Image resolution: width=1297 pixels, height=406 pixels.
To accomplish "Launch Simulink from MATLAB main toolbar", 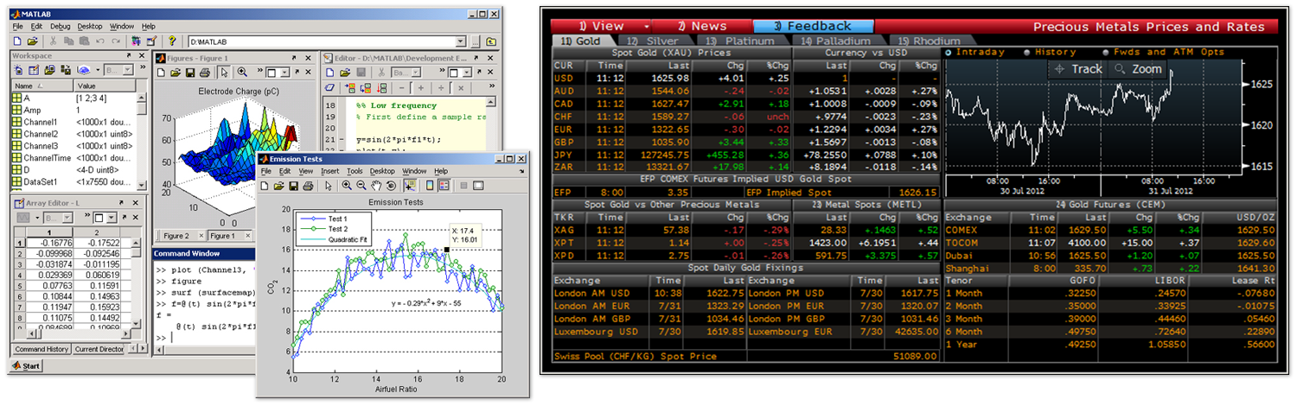I will 136,41.
